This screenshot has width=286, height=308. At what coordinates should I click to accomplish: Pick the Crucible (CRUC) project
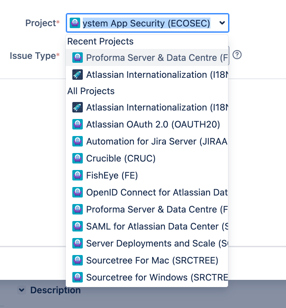pos(147,158)
